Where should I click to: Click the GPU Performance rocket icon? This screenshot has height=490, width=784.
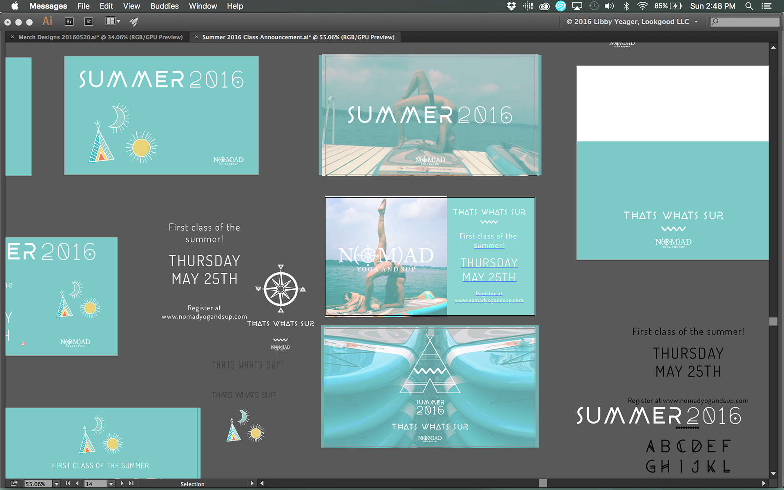[x=134, y=22]
